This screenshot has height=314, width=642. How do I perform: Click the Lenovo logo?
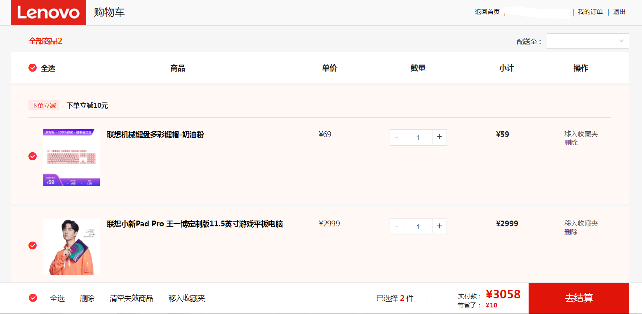point(48,12)
